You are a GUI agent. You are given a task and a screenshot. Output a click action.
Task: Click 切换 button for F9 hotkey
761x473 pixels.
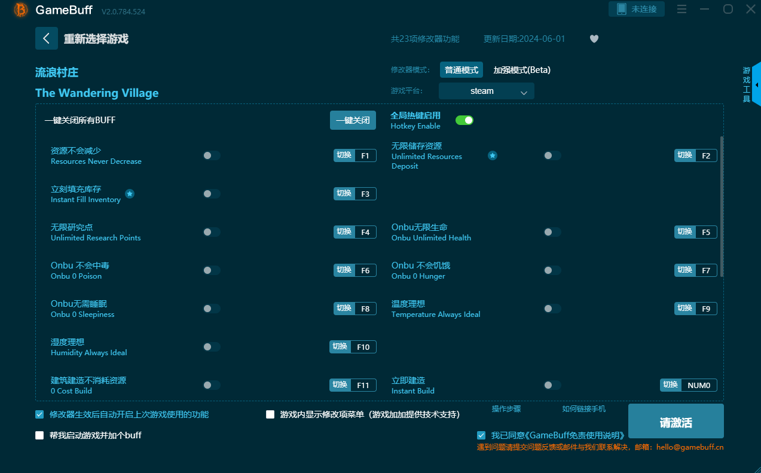[x=685, y=309]
